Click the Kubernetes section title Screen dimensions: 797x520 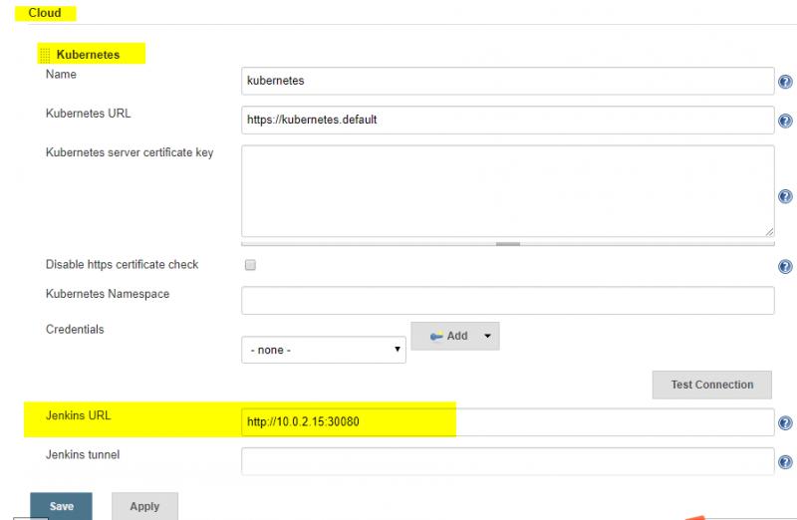[x=88, y=55]
